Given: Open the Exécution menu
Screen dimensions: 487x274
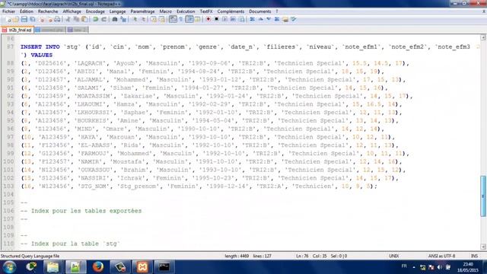Looking at the screenshot, I should pos(186,11).
